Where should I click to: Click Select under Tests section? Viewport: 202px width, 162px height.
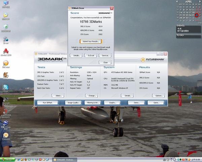pos(58,96)
